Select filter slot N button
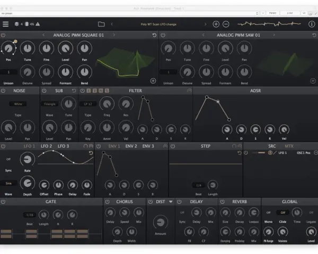Viewport: 318px width, 254px height. pyautogui.click(x=101, y=90)
